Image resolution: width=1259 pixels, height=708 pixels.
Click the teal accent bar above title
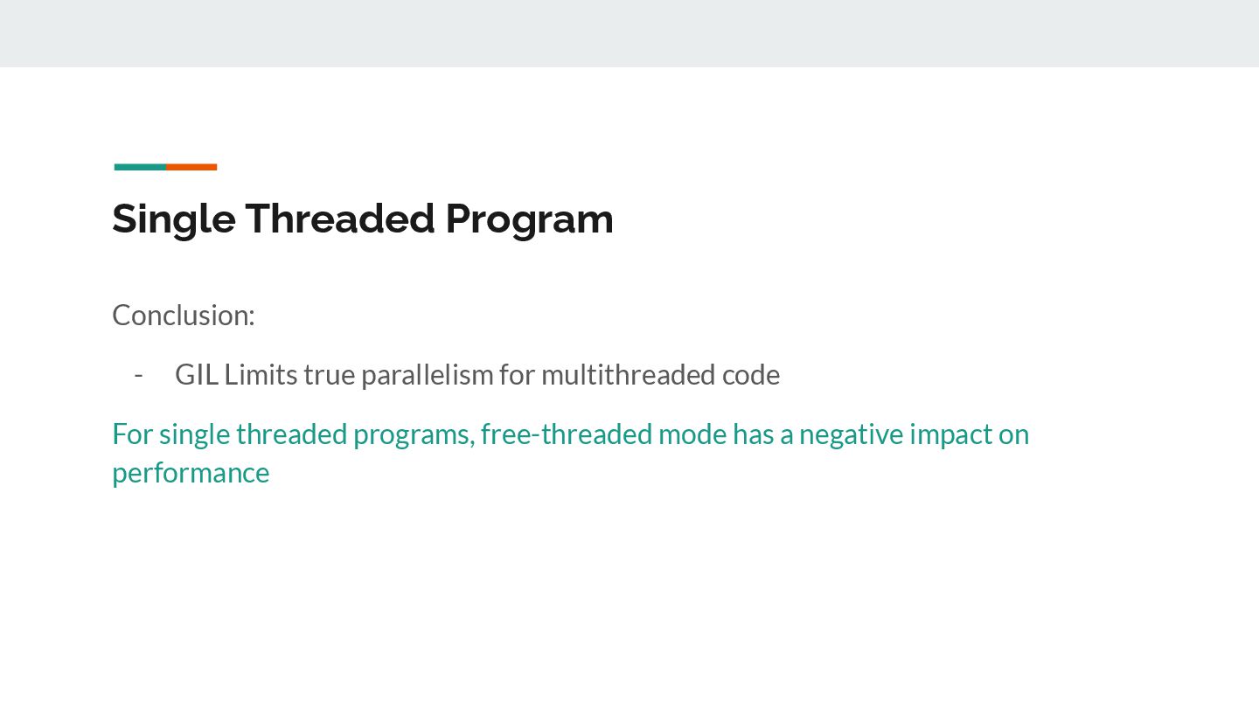click(140, 167)
